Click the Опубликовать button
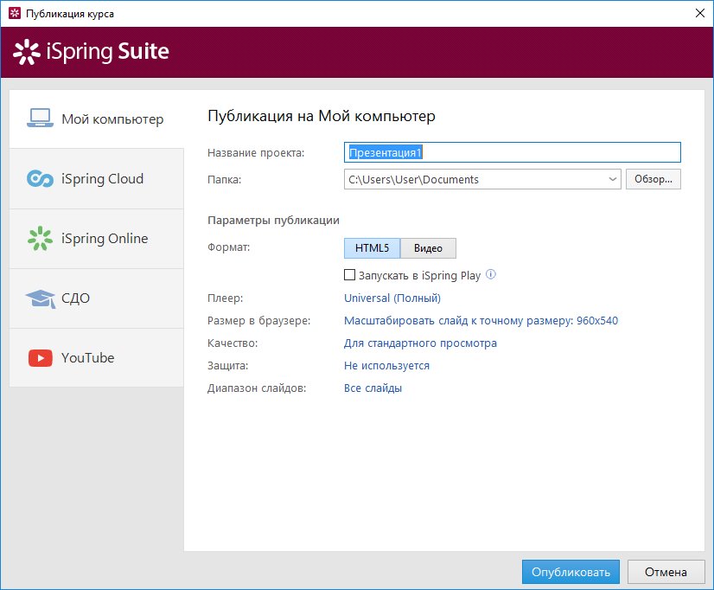Image resolution: width=714 pixels, height=590 pixels. (571, 572)
